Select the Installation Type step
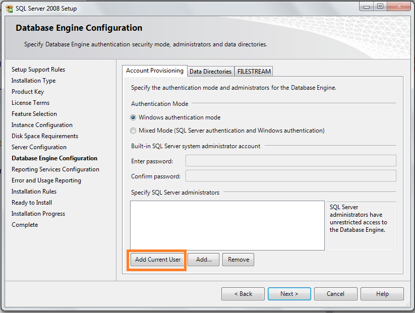The image size is (415, 313). 34,81
